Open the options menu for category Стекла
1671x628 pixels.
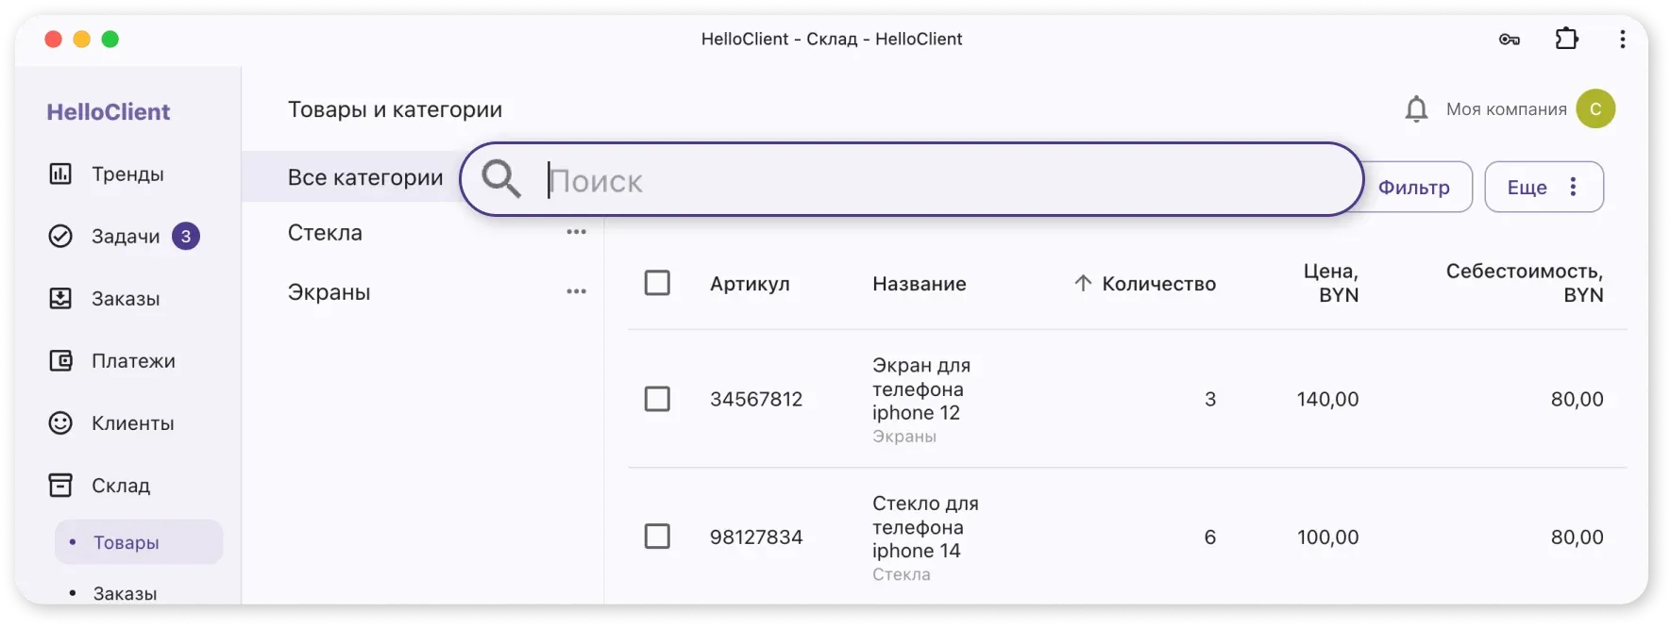576,231
